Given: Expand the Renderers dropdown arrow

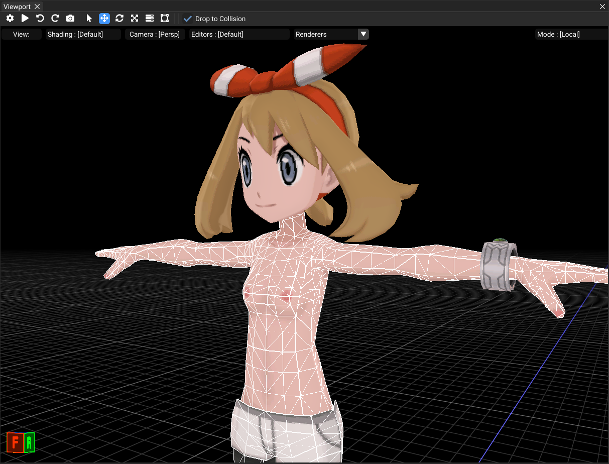Looking at the screenshot, I should 363,34.
